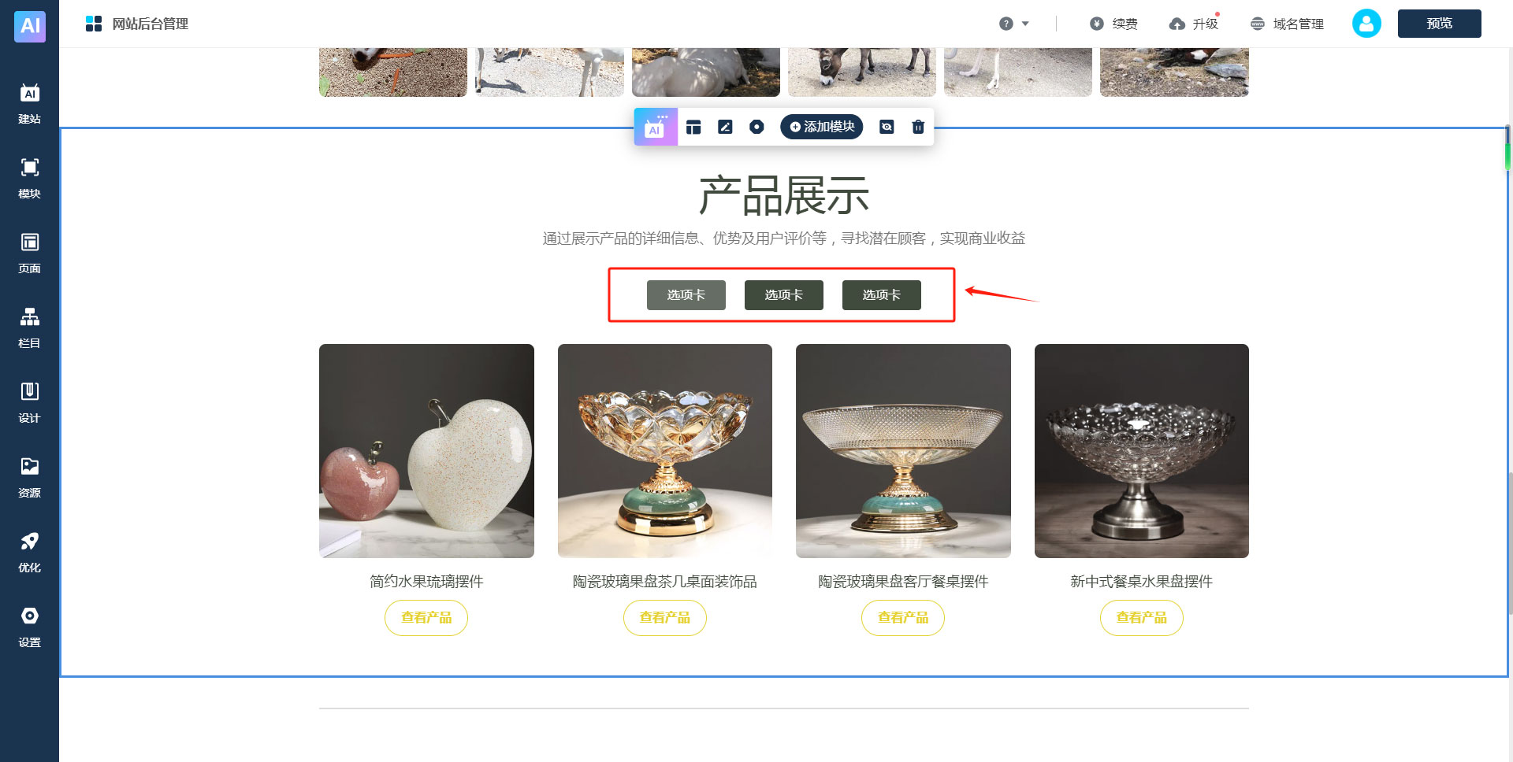Click the edit pencil icon in module toolbar
The image size is (1513, 762).
tap(725, 127)
